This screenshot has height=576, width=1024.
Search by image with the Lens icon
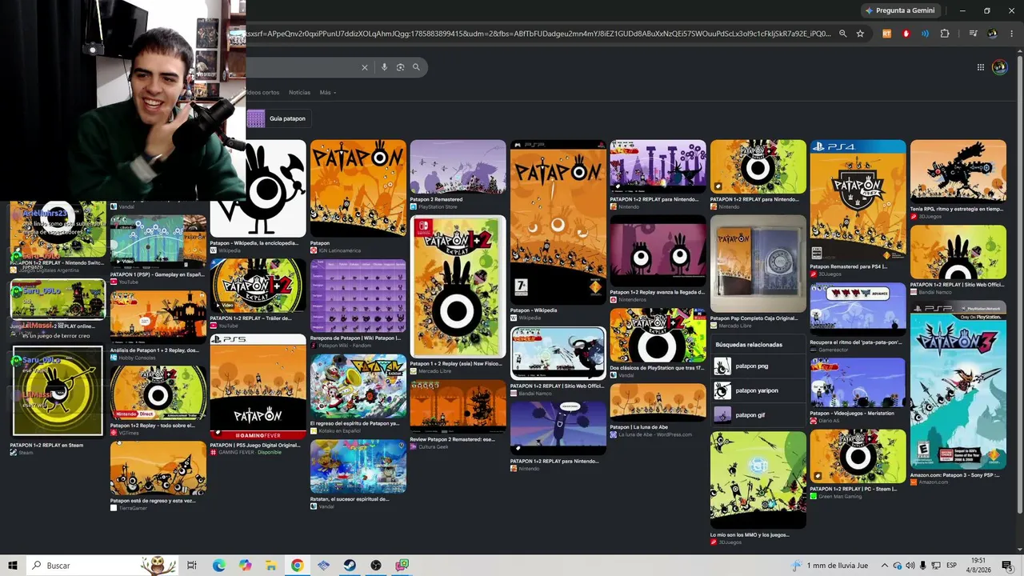coord(400,67)
